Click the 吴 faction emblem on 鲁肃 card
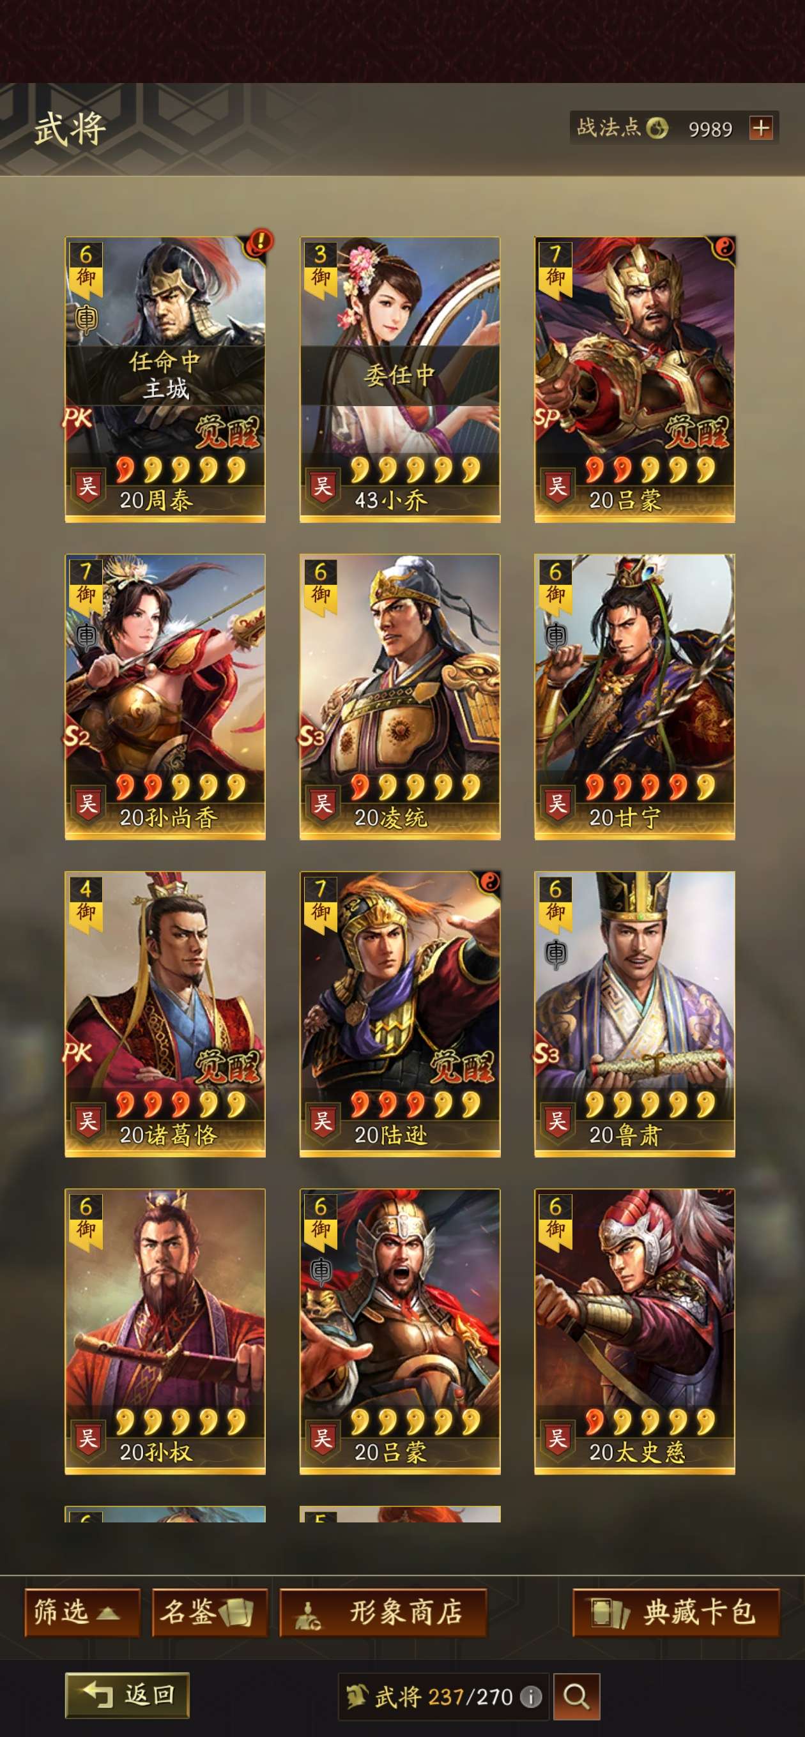 point(557,1122)
